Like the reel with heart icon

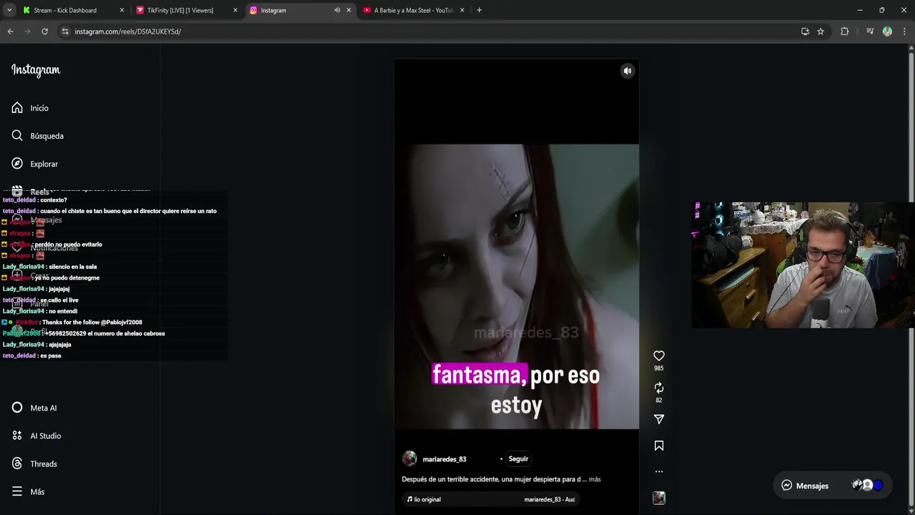tap(659, 355)
